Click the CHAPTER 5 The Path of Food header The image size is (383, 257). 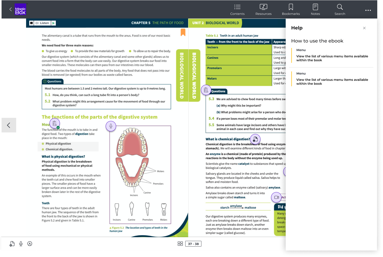pos(157,23)
